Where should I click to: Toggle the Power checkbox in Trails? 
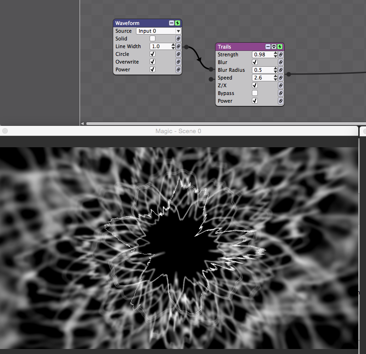click(255, 100)
